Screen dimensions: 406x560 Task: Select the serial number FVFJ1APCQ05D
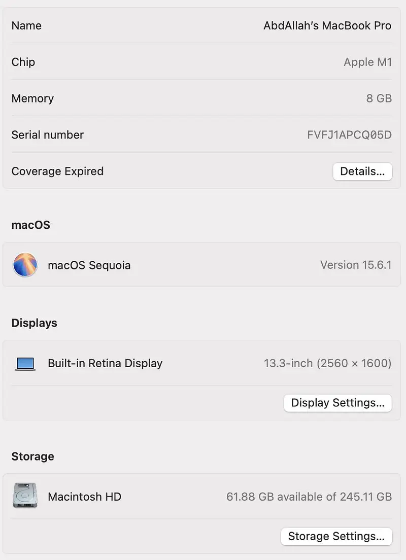pyautogui.click(x=349, y=135)
